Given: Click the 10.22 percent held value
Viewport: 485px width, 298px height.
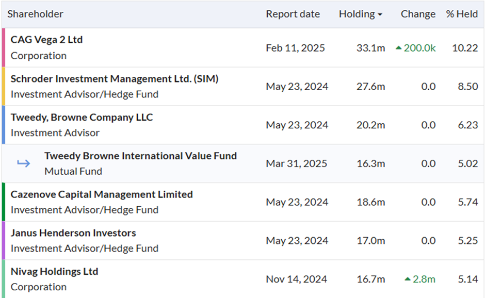Looking at the screenshot, I should 465,48.
